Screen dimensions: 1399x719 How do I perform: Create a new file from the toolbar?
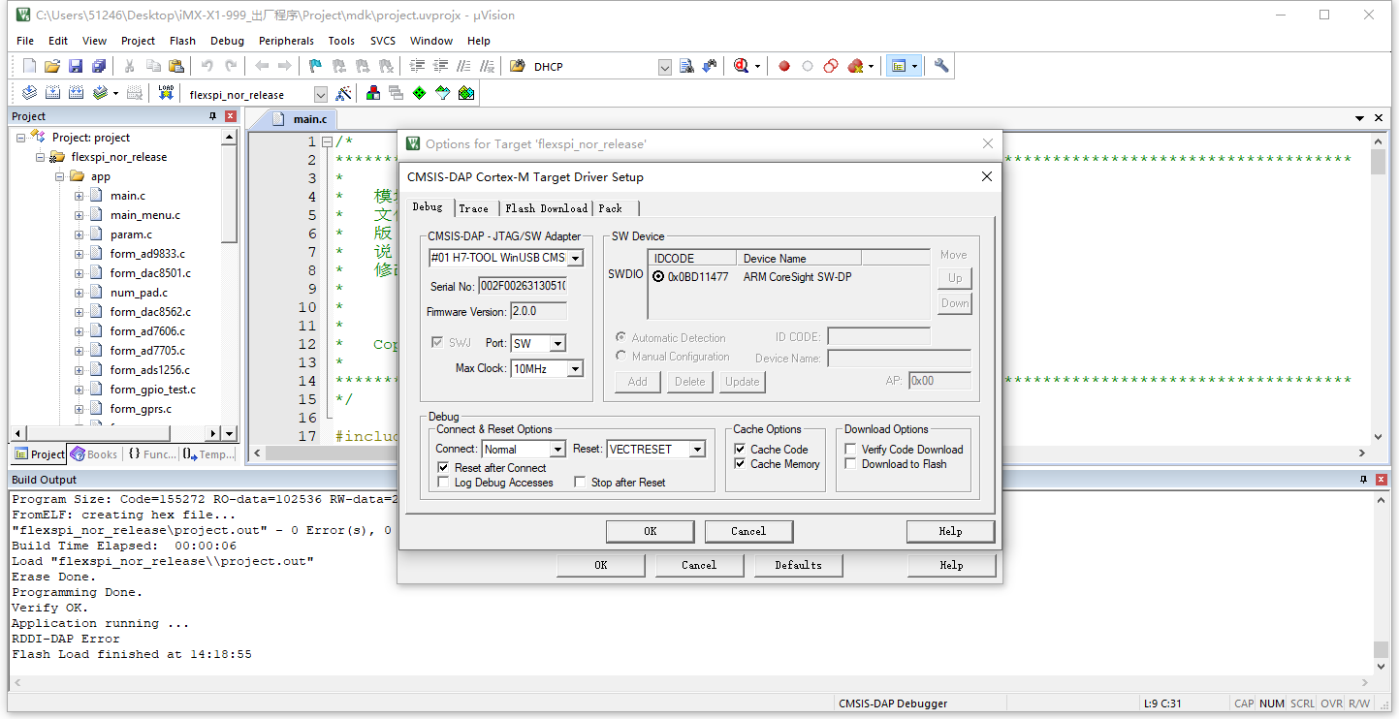(x=29, y=66)
